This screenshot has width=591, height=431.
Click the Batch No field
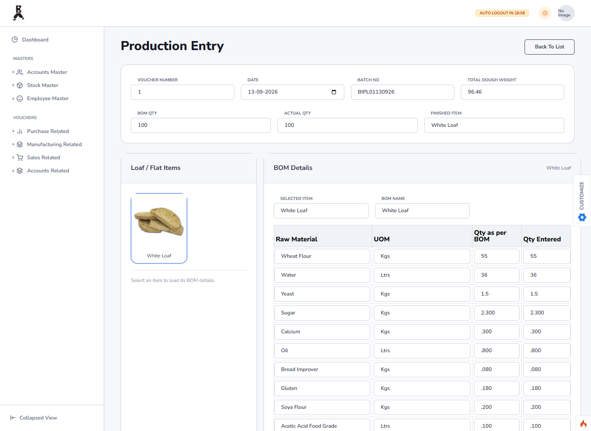tap(403, 92)
